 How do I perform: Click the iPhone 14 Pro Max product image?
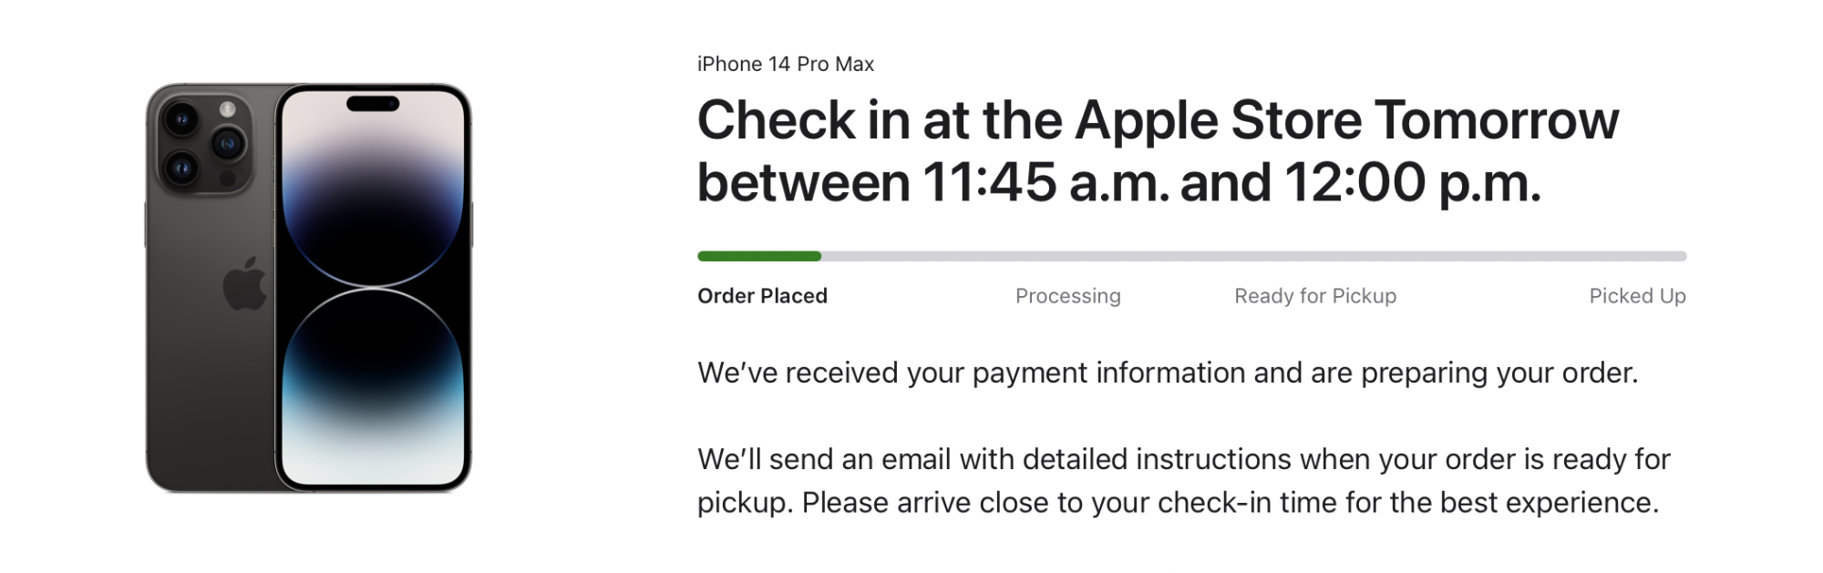[x=308, y=288]
